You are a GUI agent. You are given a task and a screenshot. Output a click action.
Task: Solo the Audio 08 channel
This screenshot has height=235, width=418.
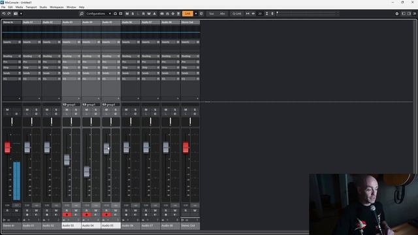175,110
